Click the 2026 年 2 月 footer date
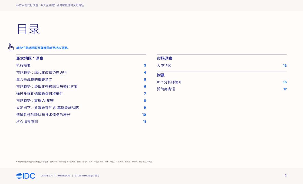This screenshot has width=303, height=184. [x=47, y=176]
